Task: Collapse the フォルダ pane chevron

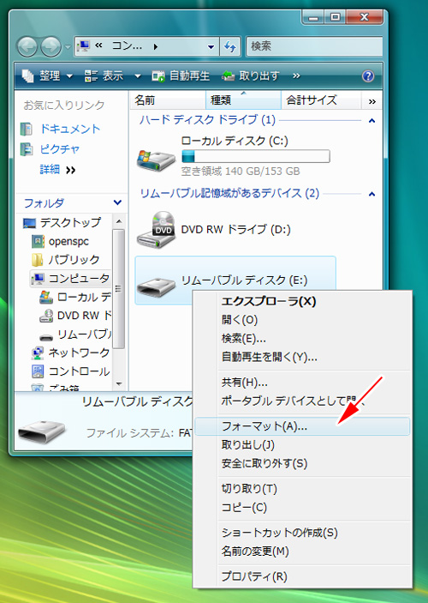Action: (117, 202)
